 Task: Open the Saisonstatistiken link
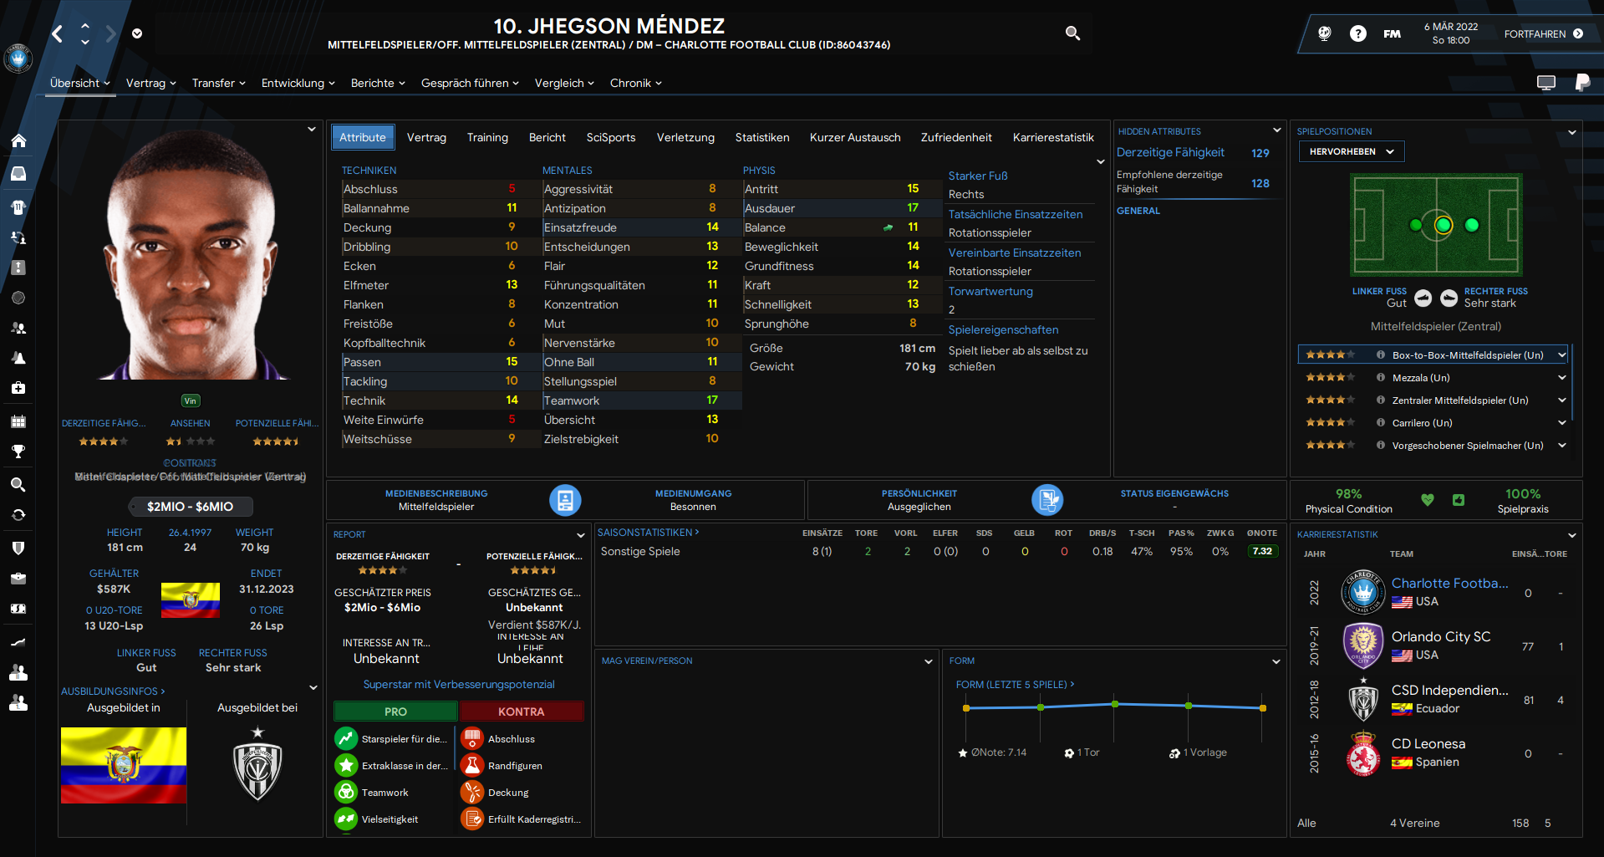point(648,533)
